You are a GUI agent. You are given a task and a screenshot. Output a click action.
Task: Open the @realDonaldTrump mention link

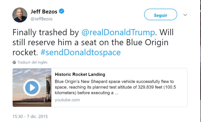coord(118,32)
